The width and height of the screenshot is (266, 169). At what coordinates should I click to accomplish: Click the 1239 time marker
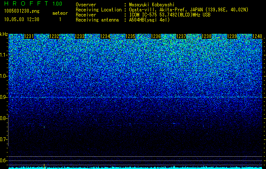point(232,36)
